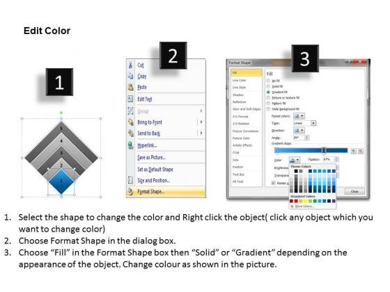This screenshot has height=292, width=390.
Task: Select the Gradient fill radio button
Action: tap(268, 92)
